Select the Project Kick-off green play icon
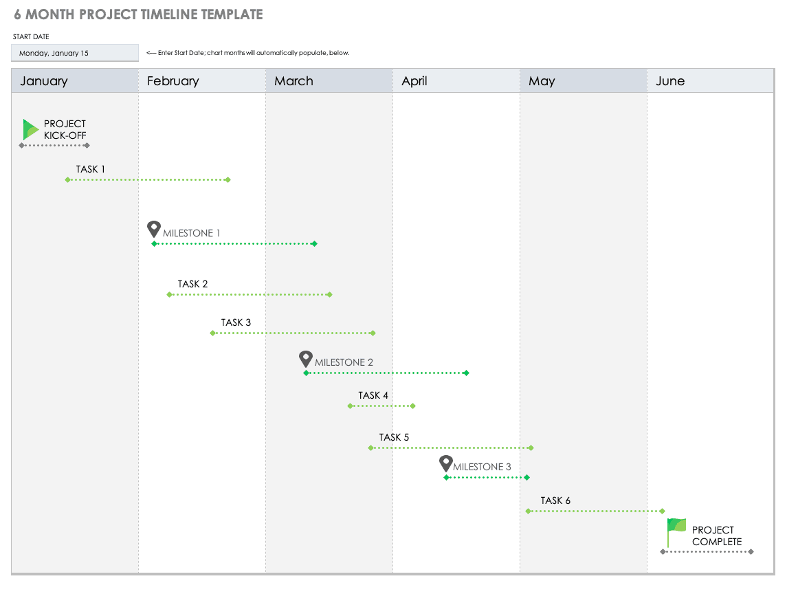Viewport: 787px width, 594px height. [x=29, y=128]
